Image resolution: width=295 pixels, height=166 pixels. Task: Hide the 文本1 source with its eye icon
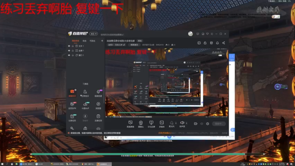coord(69,46)
